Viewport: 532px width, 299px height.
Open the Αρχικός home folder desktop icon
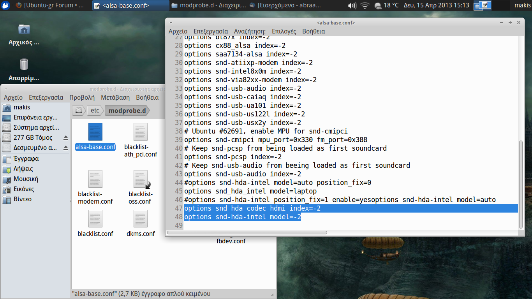pos(24,30)
